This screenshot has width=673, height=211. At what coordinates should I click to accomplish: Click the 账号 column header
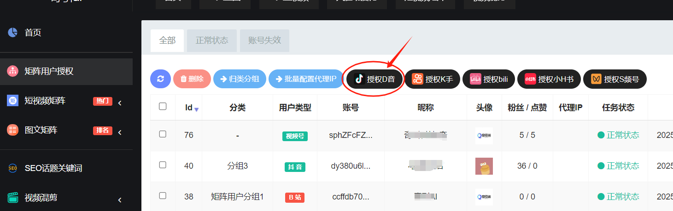351,108
